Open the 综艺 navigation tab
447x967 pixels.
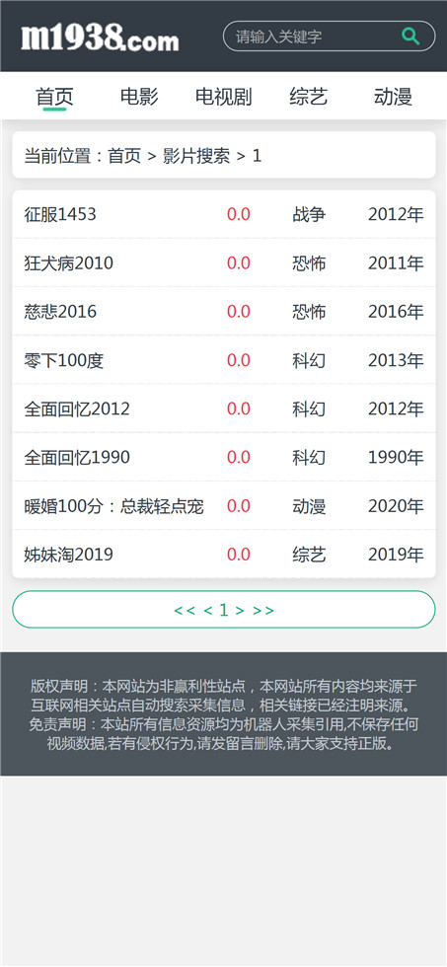tap(308, 97)
